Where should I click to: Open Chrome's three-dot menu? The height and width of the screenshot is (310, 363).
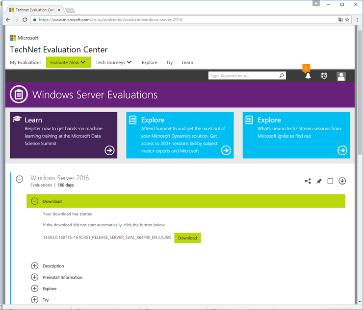pos(357,20)
